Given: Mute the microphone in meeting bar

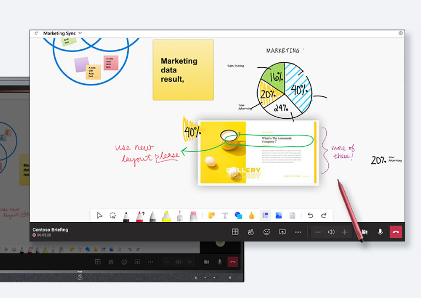Looking at the screenshot, I should 380,232.
